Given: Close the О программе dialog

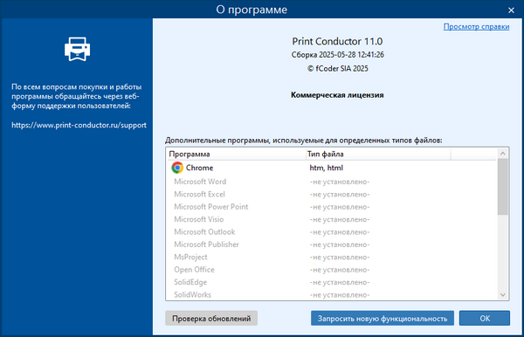Looking at the screenshot, I should point(511,10).
